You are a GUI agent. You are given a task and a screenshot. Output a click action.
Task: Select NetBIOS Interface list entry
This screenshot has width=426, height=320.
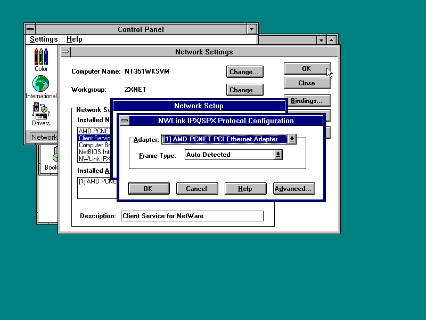coord(94,152)
